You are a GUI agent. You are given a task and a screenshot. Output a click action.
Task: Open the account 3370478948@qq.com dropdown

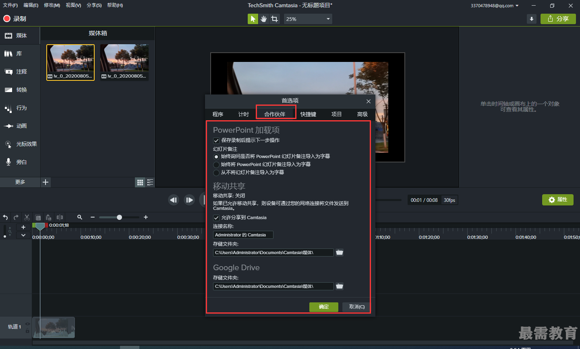[495, 6]
